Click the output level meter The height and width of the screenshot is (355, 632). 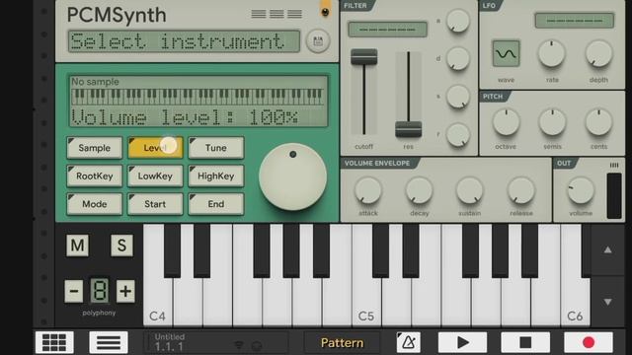click(614, 195)
